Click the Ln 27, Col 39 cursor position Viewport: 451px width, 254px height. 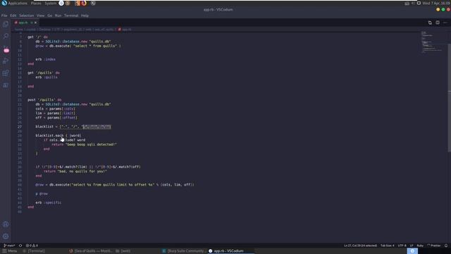360,246
